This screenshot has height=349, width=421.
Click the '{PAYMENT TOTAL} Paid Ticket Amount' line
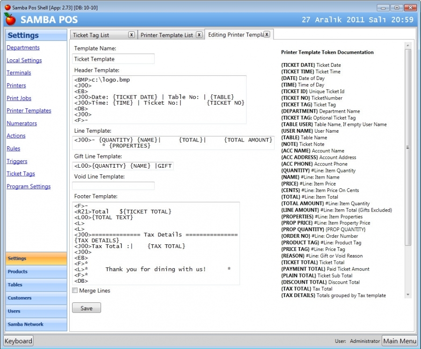[x=325, y=269]
